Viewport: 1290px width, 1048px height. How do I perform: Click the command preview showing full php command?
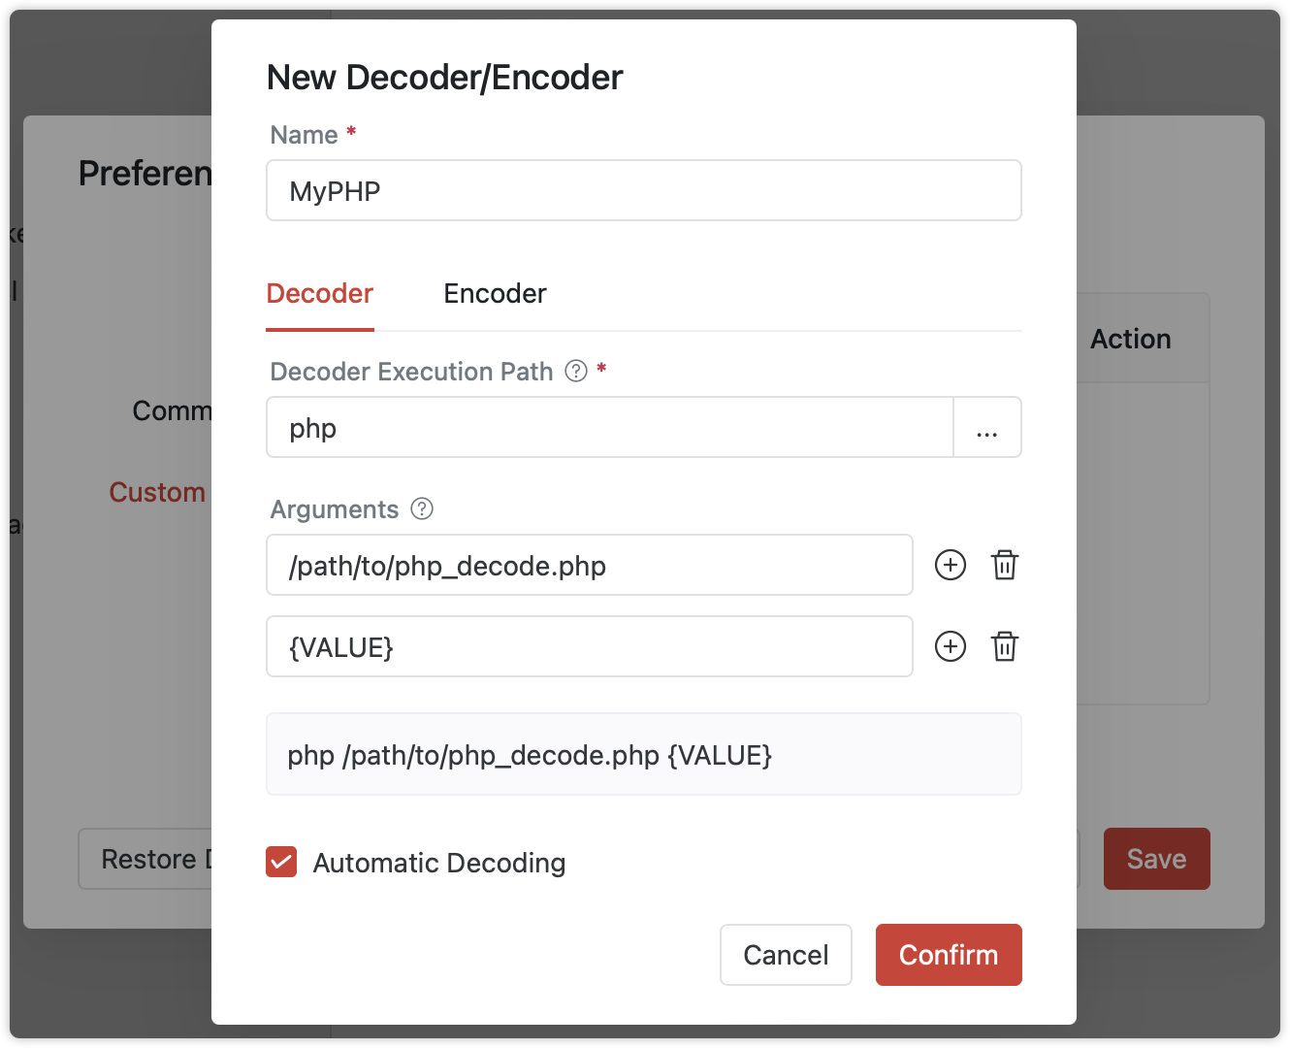[x=643, y=754]
